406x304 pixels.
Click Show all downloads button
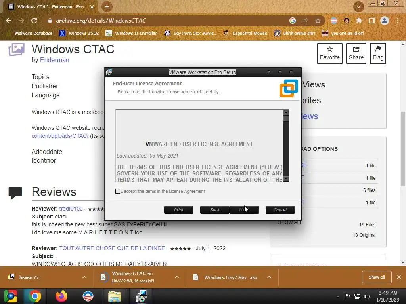click(x=377, y=277)
